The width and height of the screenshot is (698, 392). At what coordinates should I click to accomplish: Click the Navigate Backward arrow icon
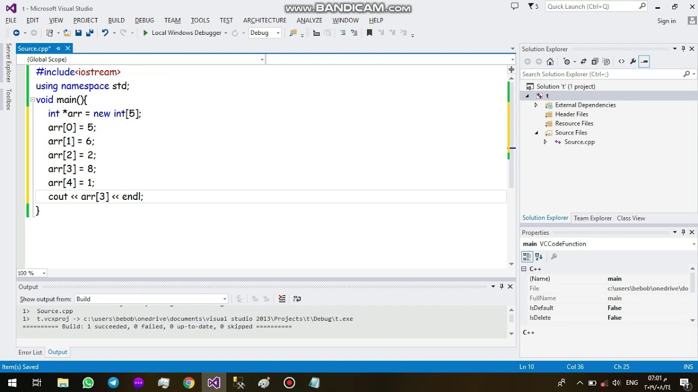tap(16, 33)
